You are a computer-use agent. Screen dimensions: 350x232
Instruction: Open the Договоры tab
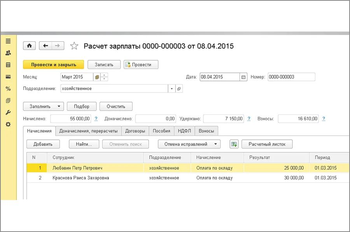pyautogui.click(x=135, y=131)
